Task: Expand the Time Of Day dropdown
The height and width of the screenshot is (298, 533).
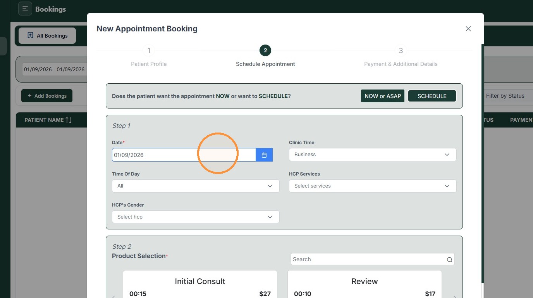Action: (196, 186)
